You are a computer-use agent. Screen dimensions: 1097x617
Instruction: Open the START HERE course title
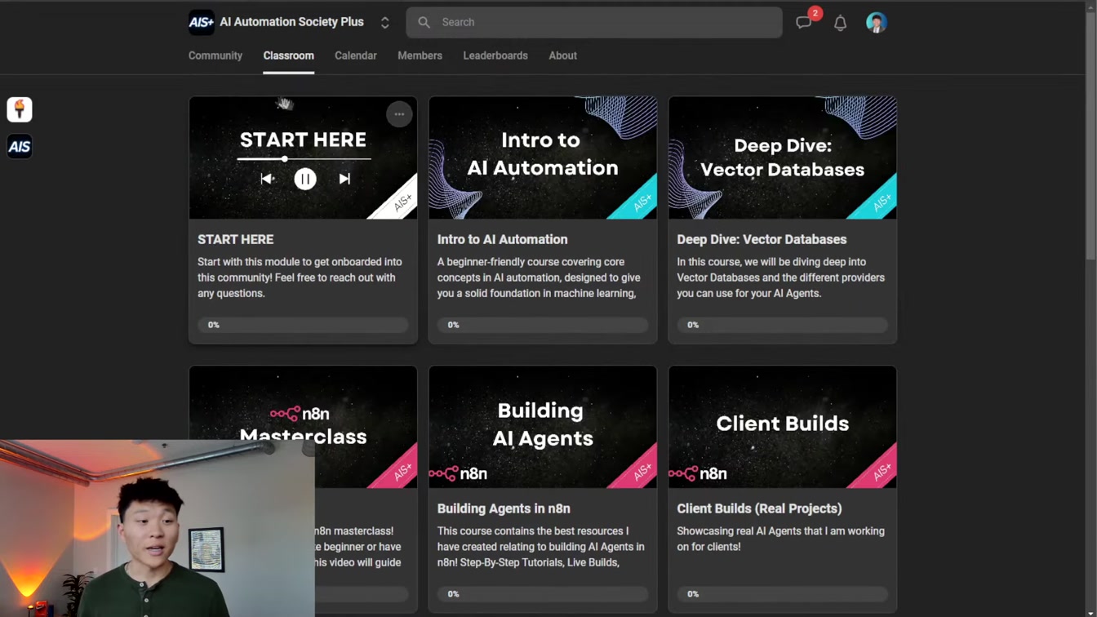coord(235,239)
